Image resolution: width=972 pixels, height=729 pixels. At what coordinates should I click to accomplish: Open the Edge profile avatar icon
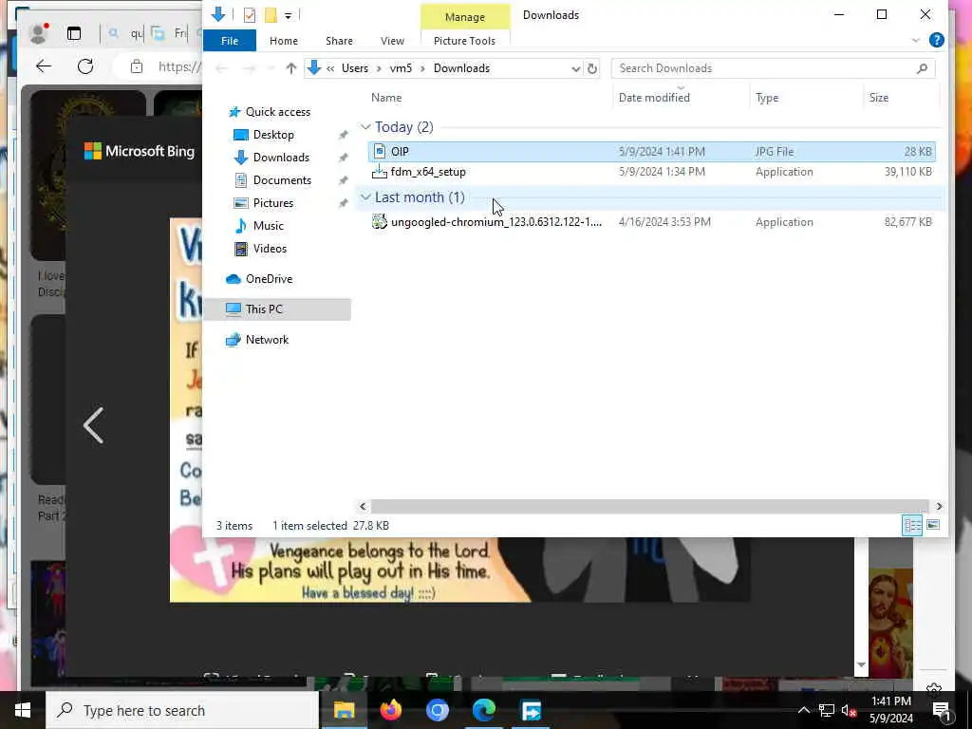(38, 33)
